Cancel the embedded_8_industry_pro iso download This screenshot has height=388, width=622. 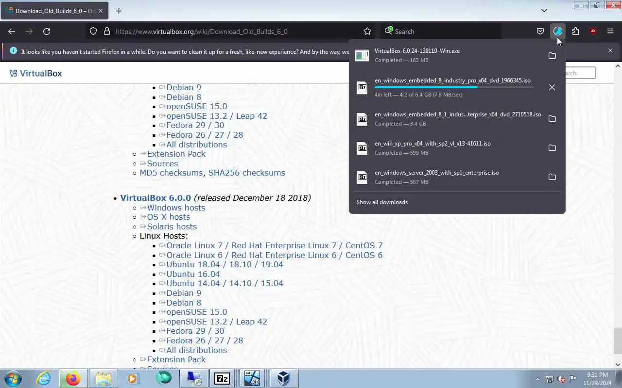tap(552, 87)
